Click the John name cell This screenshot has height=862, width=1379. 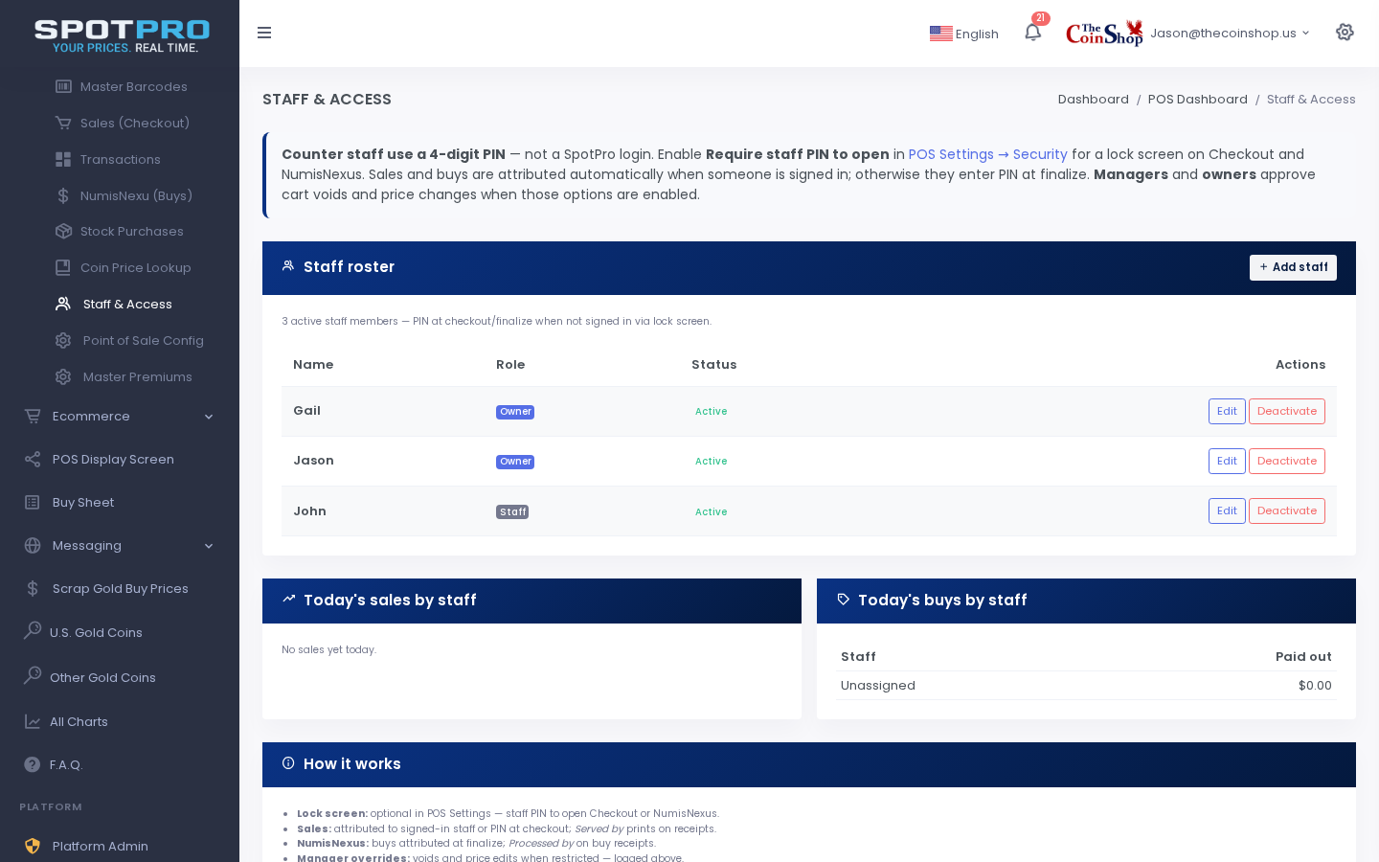click(309, 511)
